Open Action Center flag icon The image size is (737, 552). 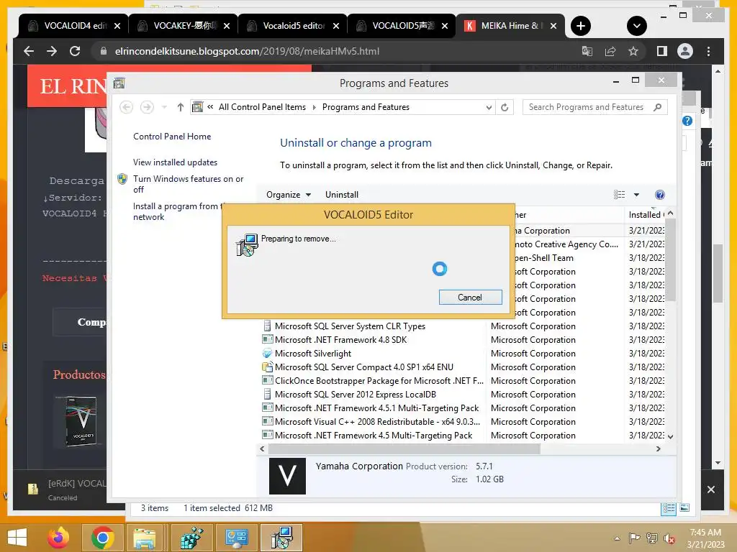[x=634, y=538]
